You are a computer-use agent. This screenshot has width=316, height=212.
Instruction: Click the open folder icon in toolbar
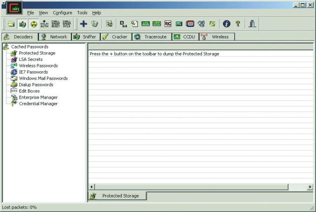(11, 24)
